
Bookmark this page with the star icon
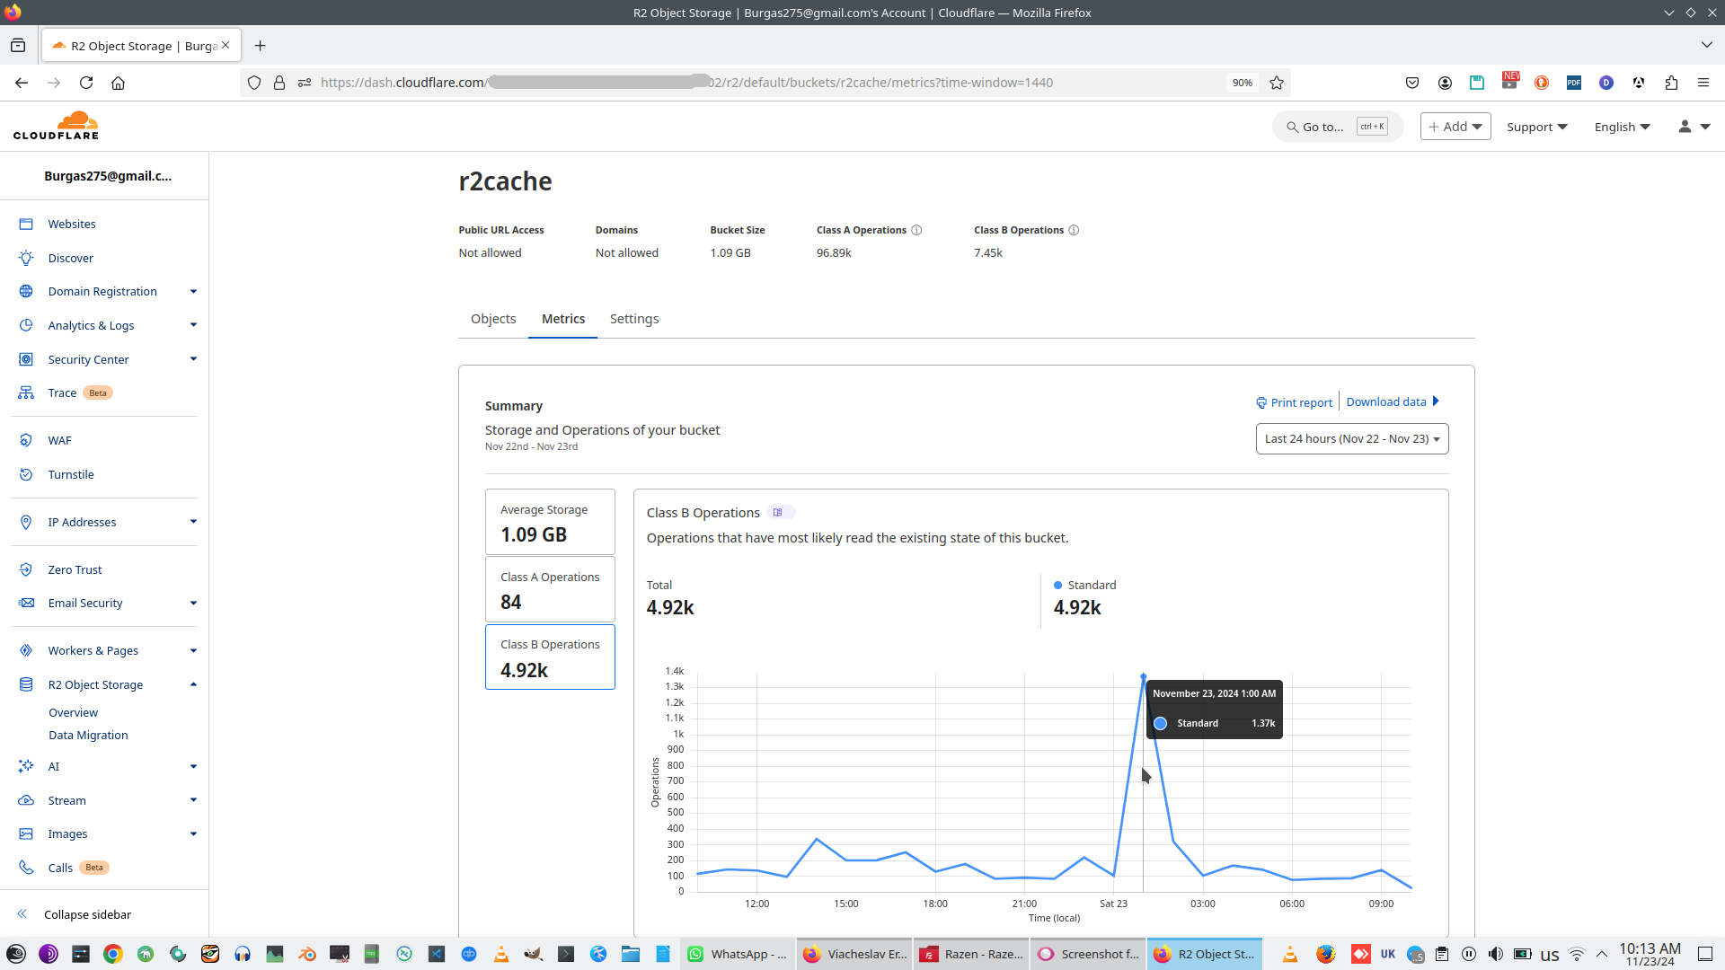1277,83
